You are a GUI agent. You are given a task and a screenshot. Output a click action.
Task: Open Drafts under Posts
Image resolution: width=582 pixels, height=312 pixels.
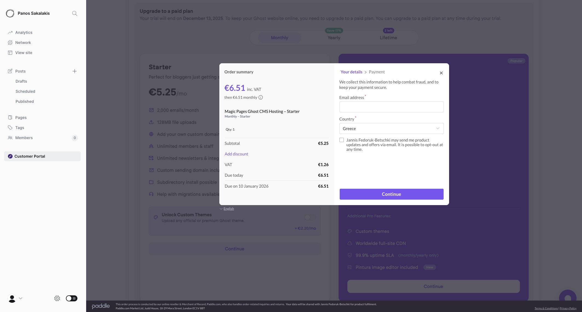(x=21, y=81)
